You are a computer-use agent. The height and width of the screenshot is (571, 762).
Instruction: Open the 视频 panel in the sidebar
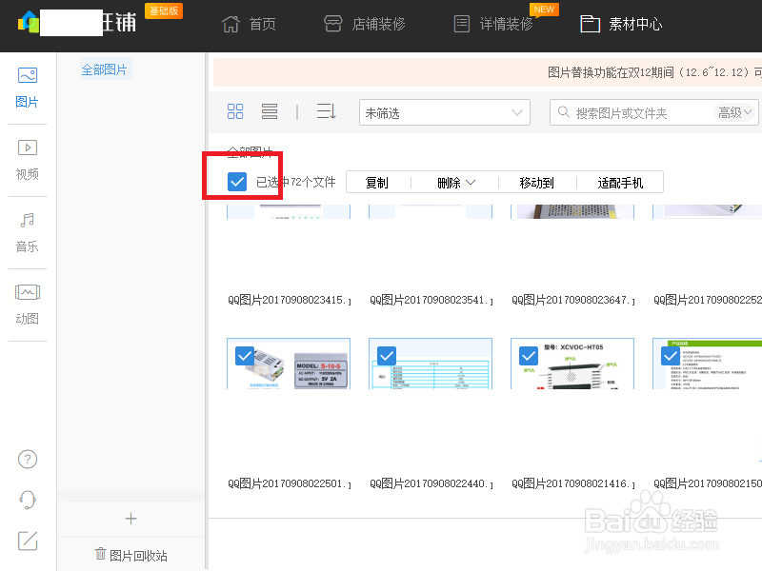(x=27, y=157)
